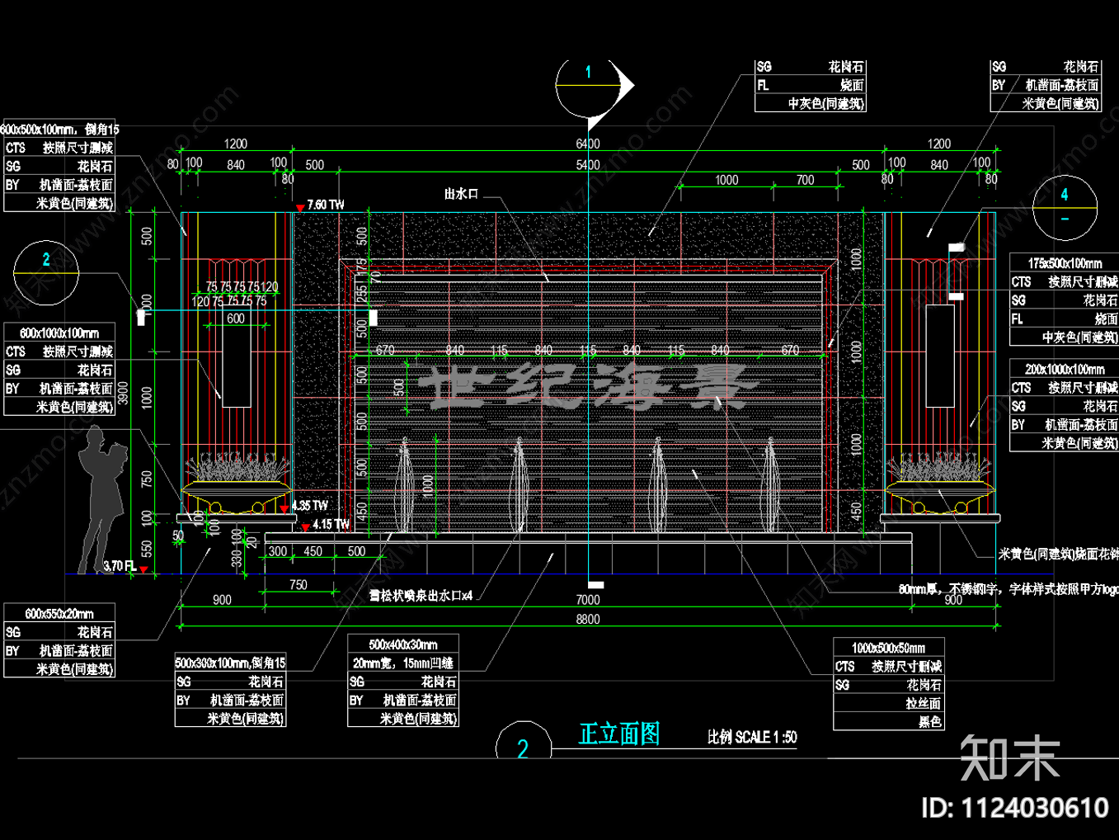The width and height of the screenshot is (1119, 840).
Task: Click section marker circle numbered 4
Action: 1065,208
